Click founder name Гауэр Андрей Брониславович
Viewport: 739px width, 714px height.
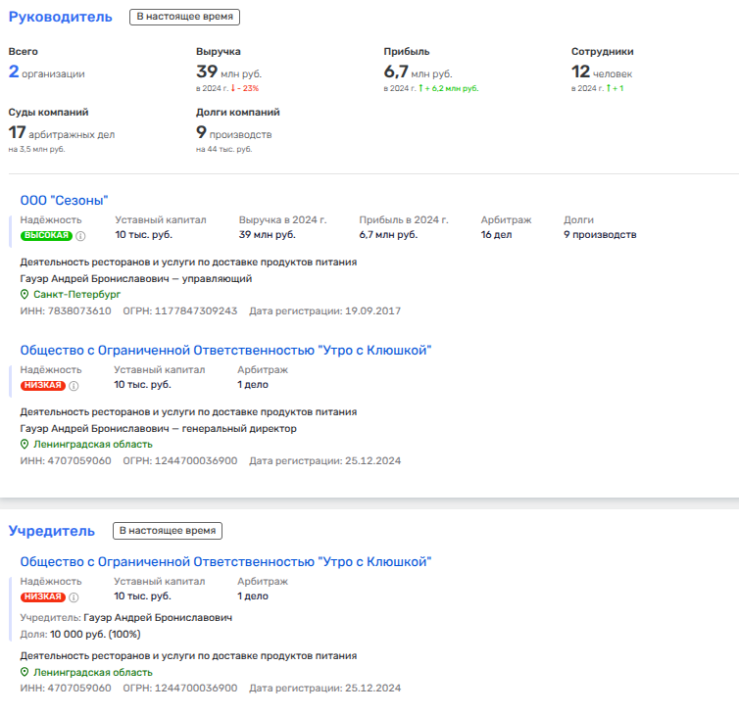(x=158, y=618)
